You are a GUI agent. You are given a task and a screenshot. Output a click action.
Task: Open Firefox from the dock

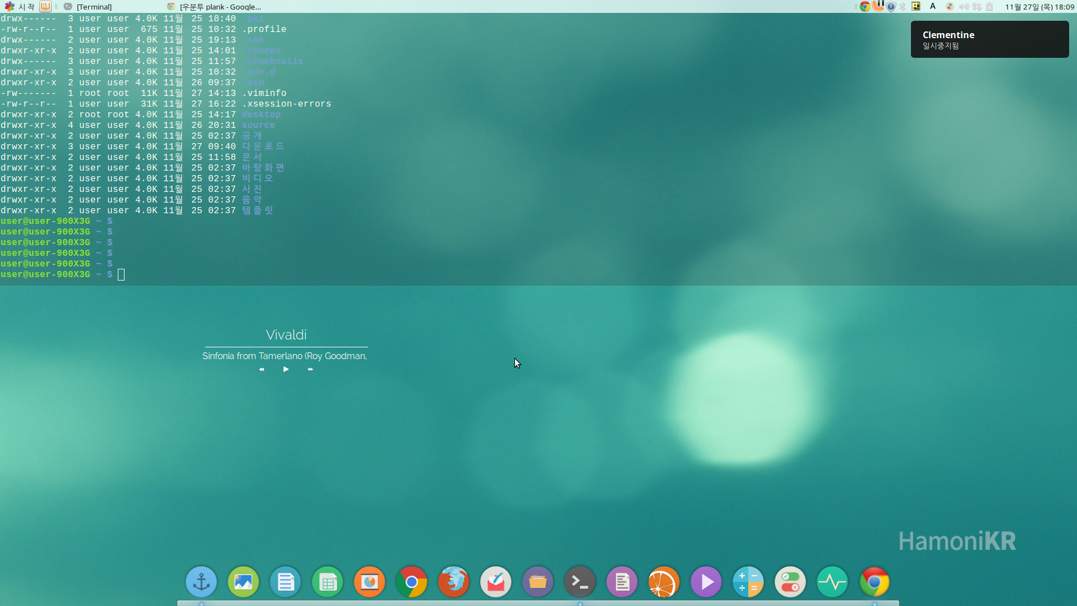453,582
